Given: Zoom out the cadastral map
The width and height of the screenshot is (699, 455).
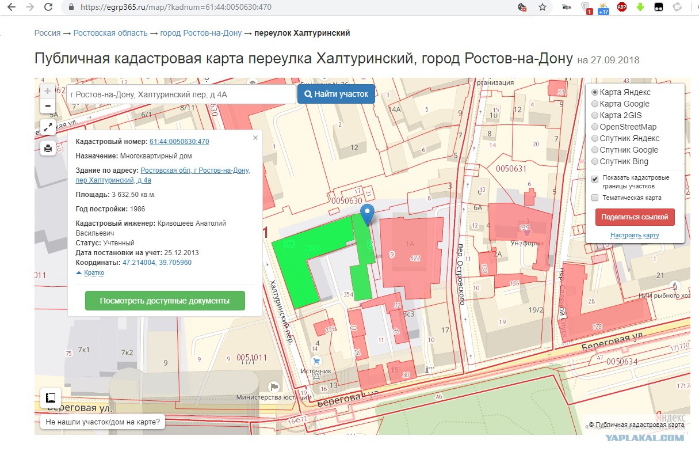Looking at the screenshot, I should [48, 106].
